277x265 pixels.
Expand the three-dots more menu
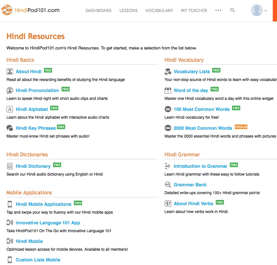coord(218,10)
